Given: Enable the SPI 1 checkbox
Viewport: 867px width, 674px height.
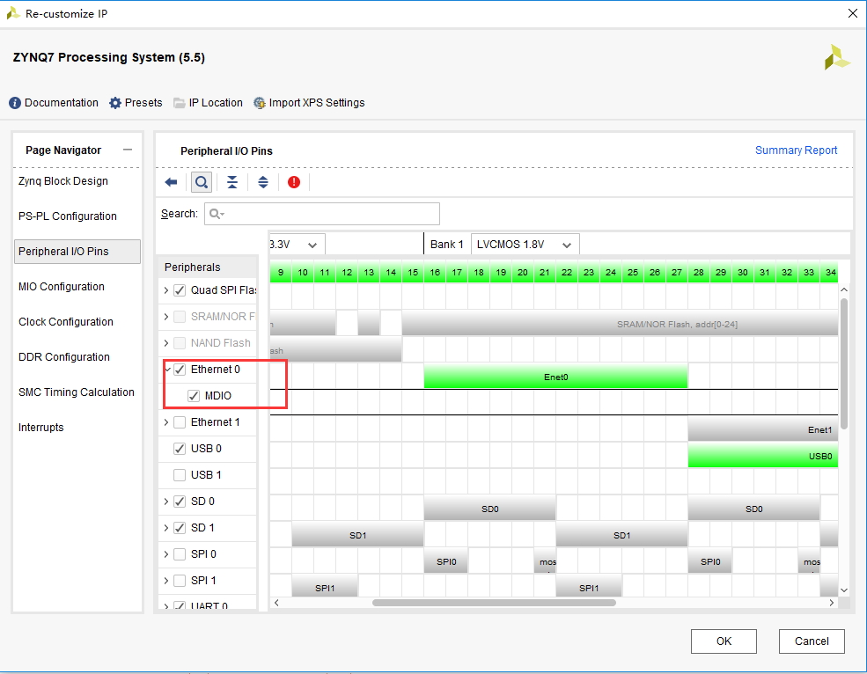Looking at the screenshot, I should pyautogui.click(x=180, y=581).
